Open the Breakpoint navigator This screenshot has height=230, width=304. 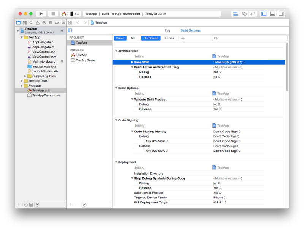(x=57, y=23)
